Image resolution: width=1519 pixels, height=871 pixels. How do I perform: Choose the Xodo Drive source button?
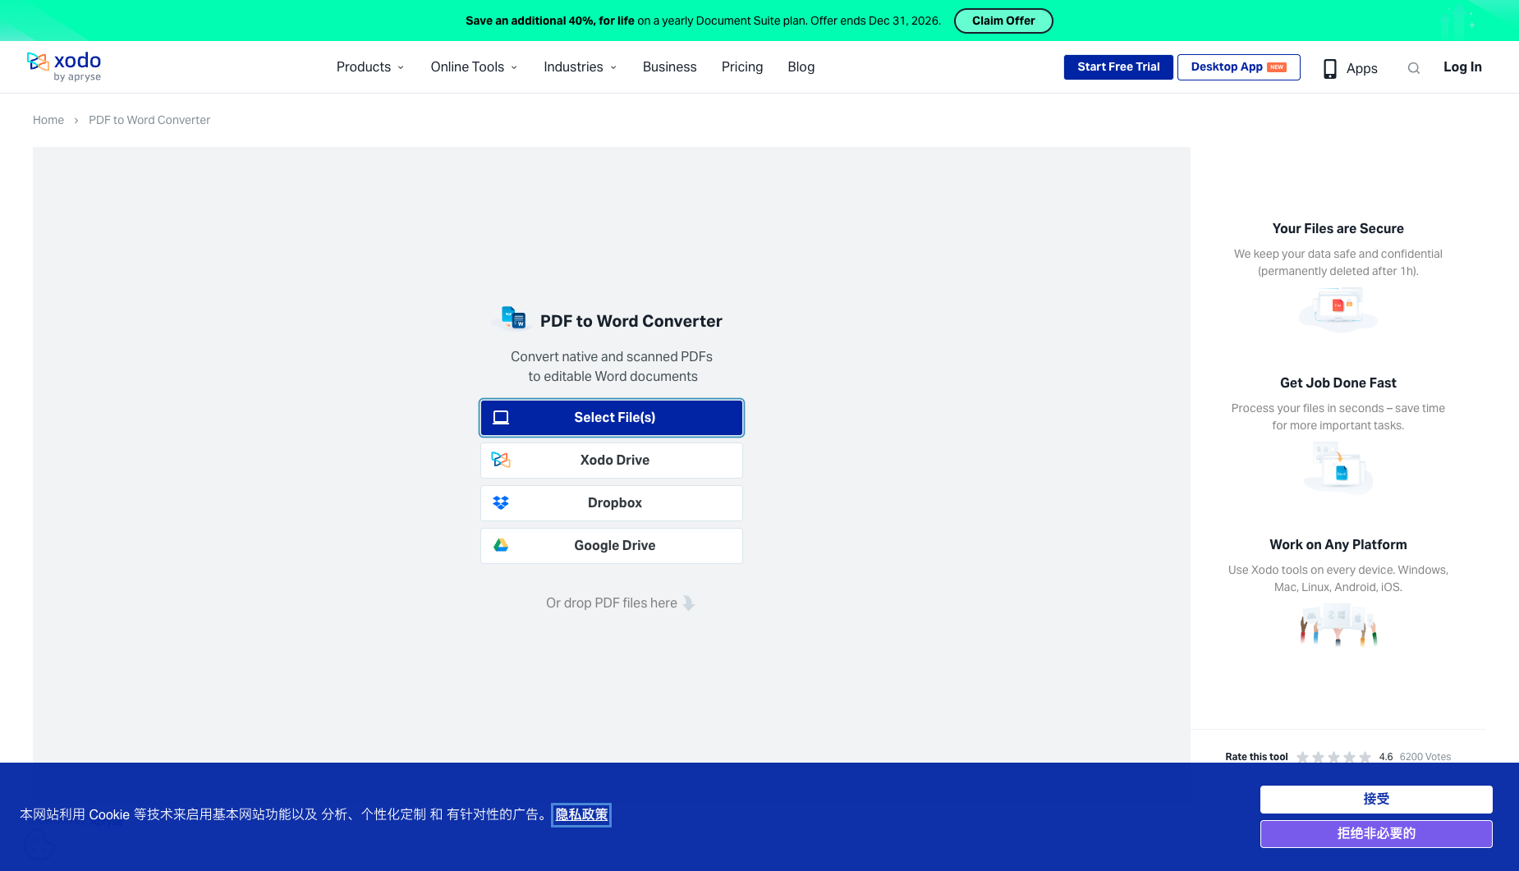[612, 461]
